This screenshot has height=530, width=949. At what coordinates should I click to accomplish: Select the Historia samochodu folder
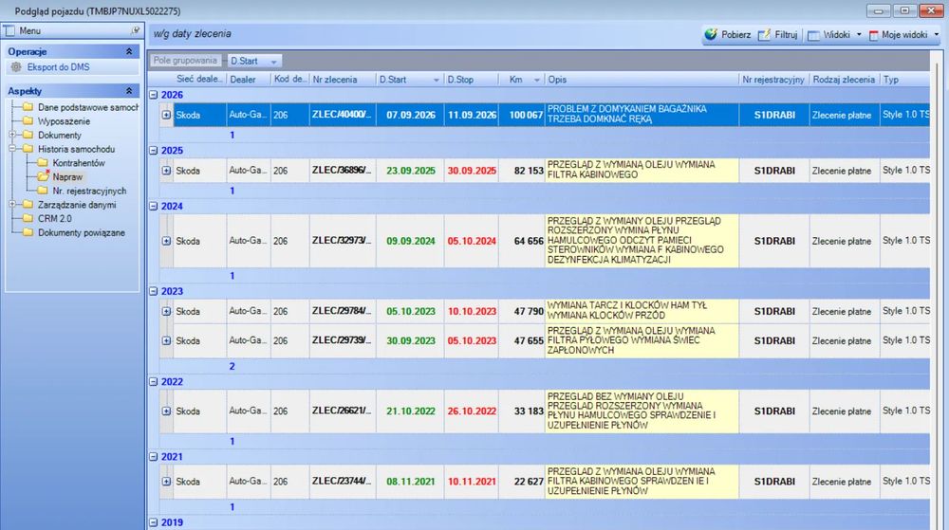(x=28, y=149)
